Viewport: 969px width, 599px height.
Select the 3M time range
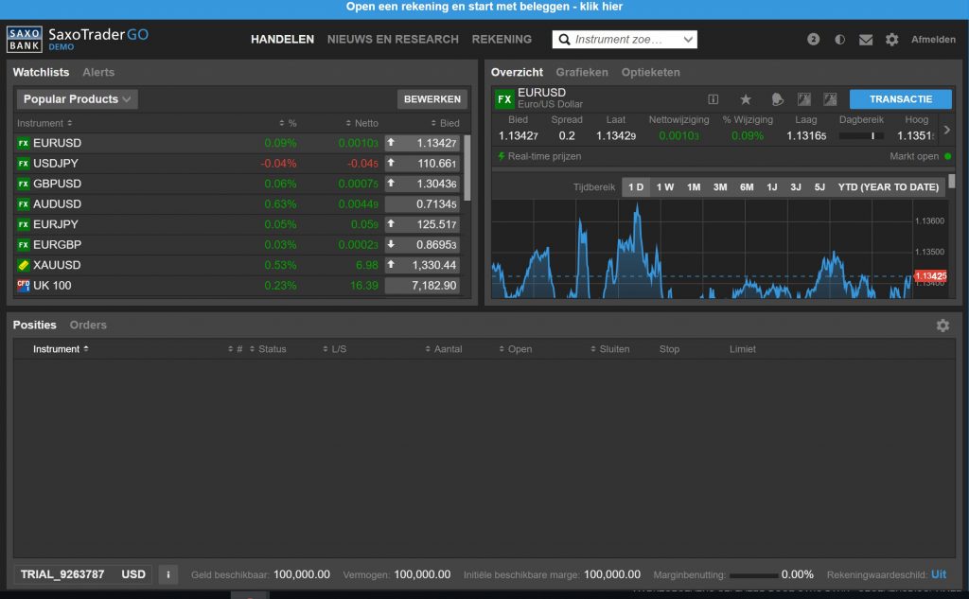pyautogui.click(x=720, y=187)
